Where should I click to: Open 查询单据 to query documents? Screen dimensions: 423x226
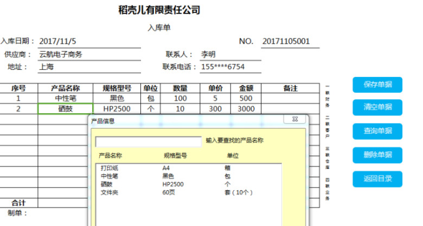pos(377,131)
